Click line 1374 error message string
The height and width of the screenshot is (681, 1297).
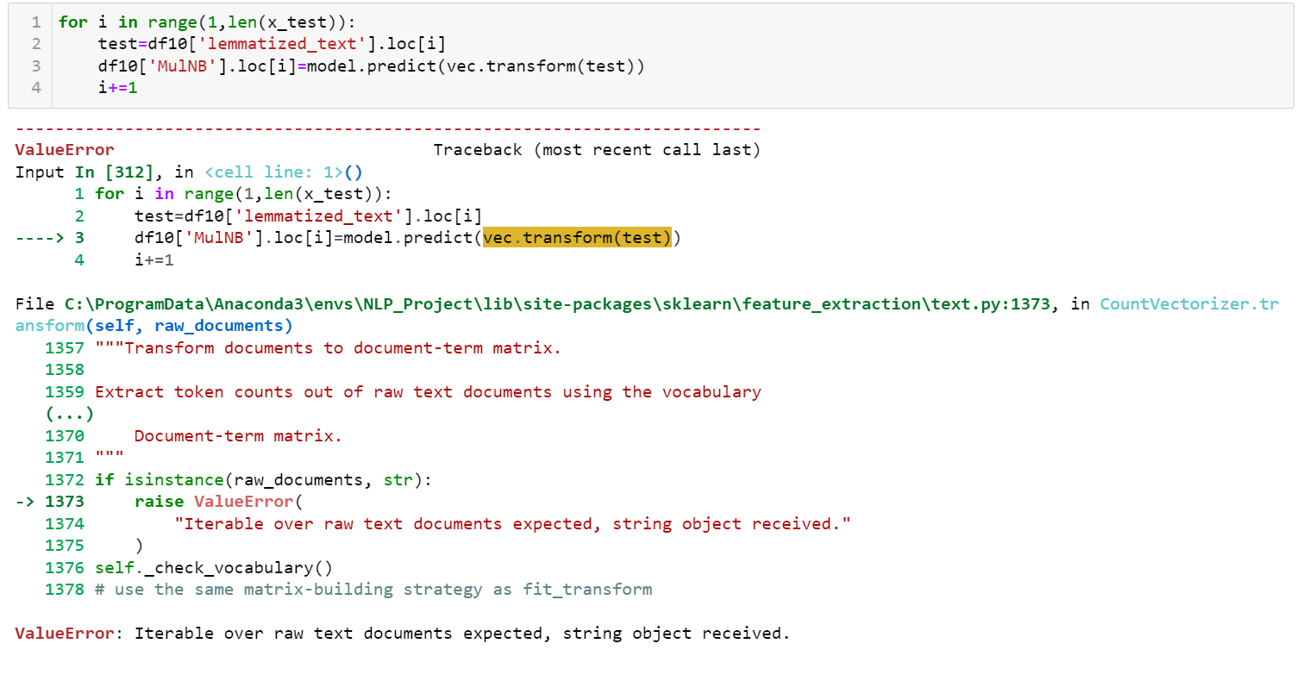[x=512, y=523]
